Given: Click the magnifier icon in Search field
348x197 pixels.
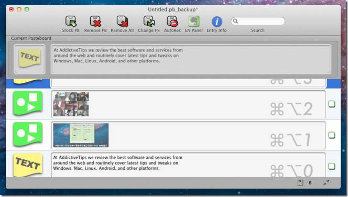Looking at the screenshot, I should click(235, 21).
